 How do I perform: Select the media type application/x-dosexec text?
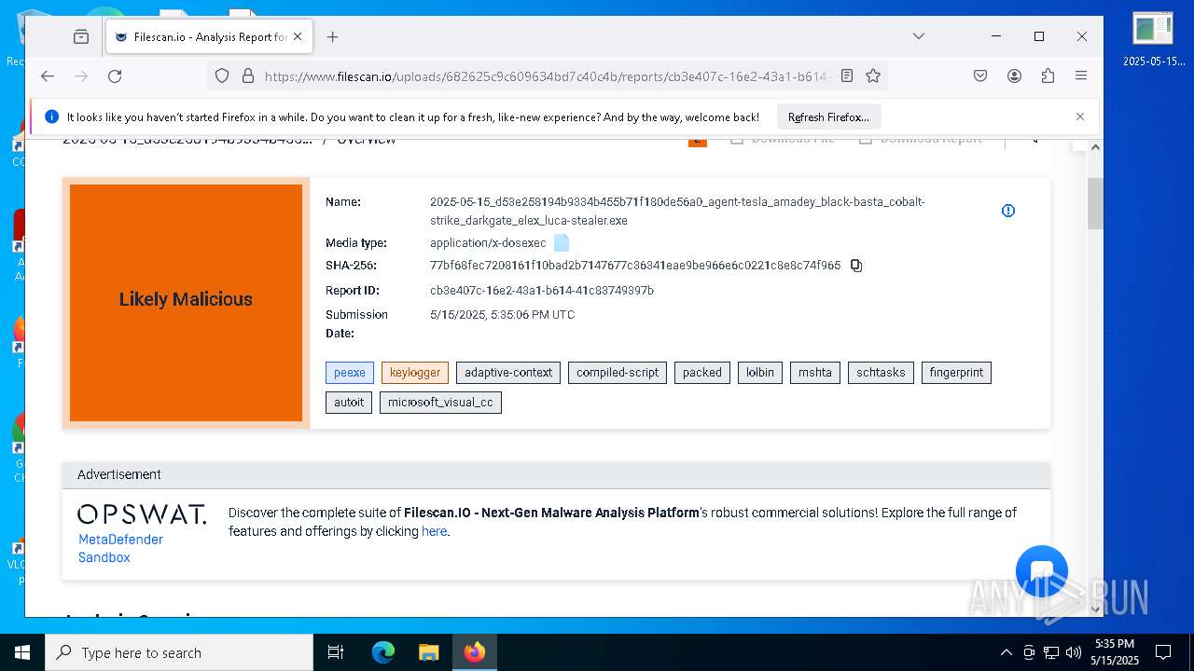tap(488, 243)
